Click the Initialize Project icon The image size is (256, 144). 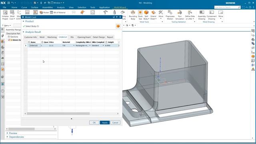tap(5, 12)
